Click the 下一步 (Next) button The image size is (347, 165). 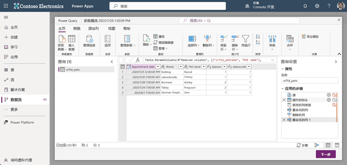point(326,154)
